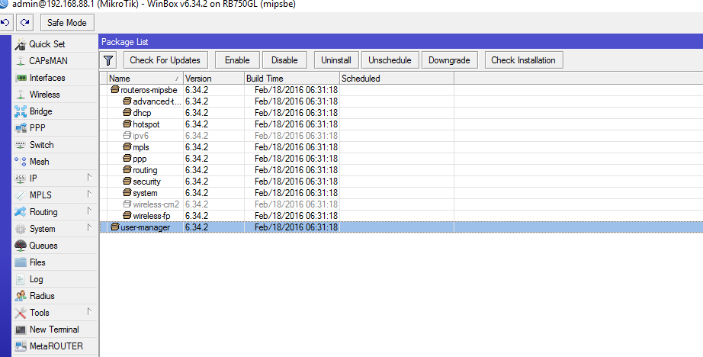Open the CAPsMAN sidebar entry

(x=47, y=61)
